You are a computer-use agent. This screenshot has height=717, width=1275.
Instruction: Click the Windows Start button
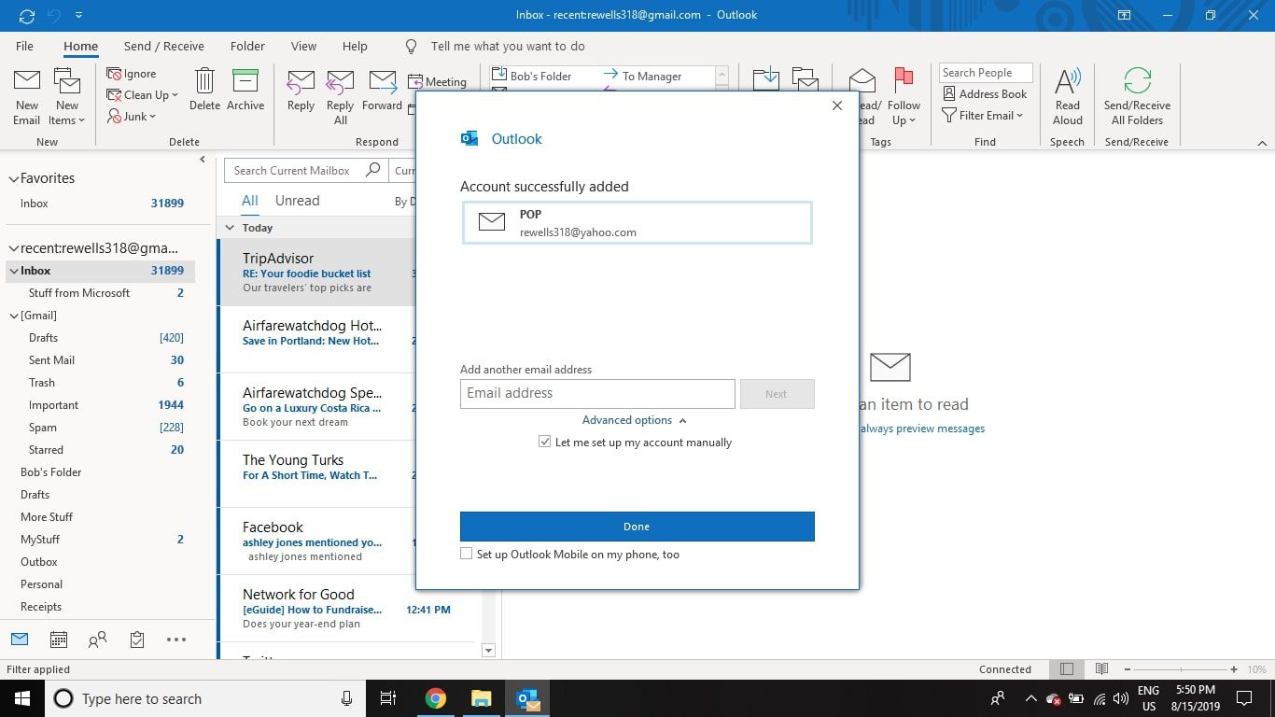(21, 698)
